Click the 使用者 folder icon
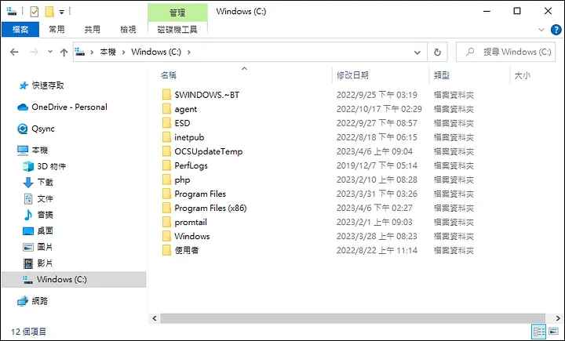565x341 pixels. (x=166, y=250)
